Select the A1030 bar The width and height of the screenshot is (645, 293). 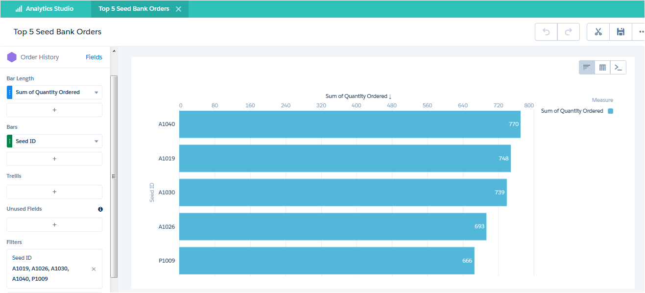tap(343, 193)
